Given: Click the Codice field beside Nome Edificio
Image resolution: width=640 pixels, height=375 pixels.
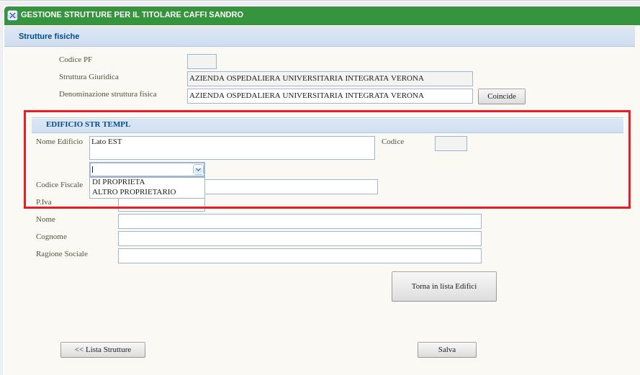Looking at the screenshot, I should (x=451, y=144).
